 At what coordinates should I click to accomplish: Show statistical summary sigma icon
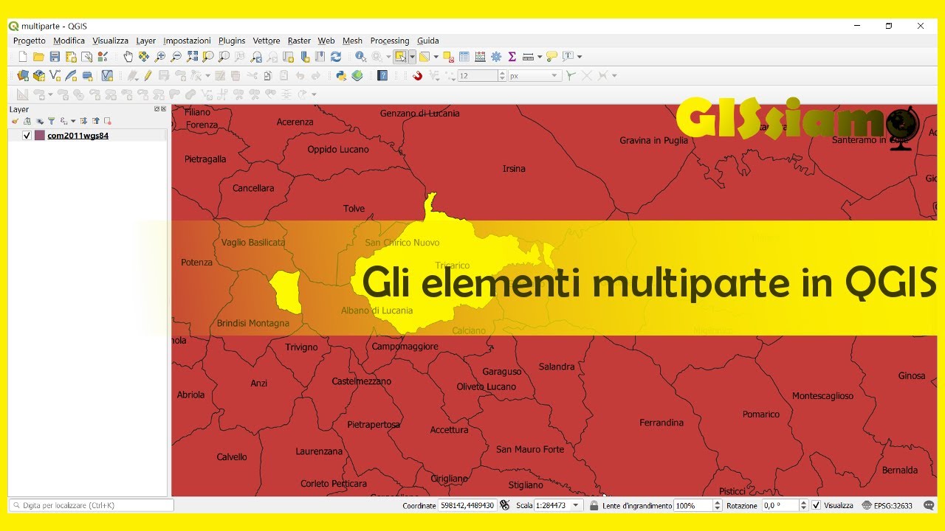(x=512, y=56)
